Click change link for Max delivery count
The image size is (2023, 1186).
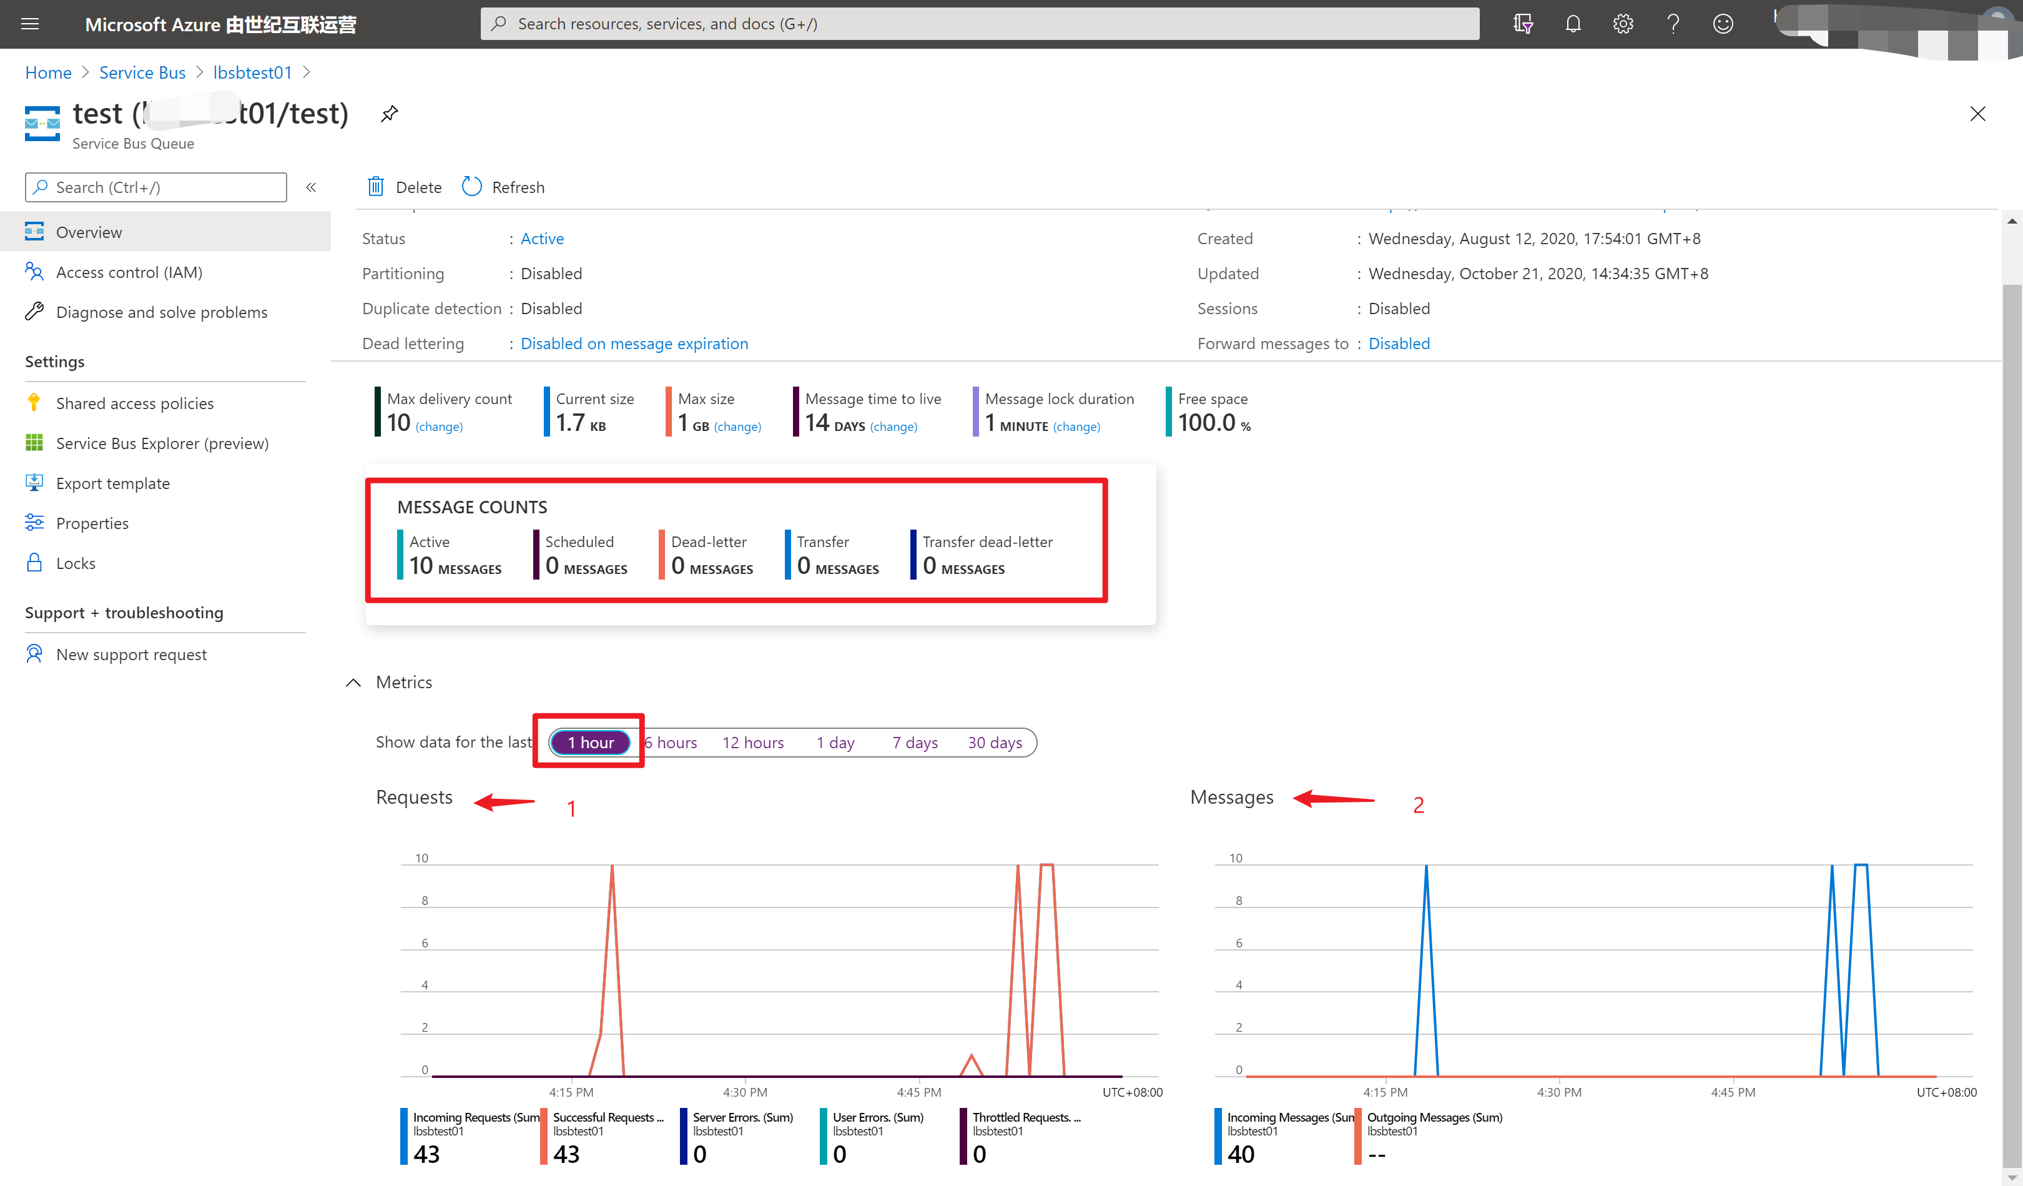click(439, 427)
